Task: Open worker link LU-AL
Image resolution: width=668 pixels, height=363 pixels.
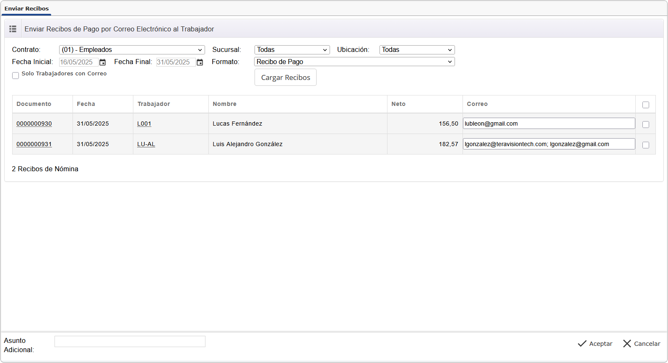Action: click(x=146, y=144)
